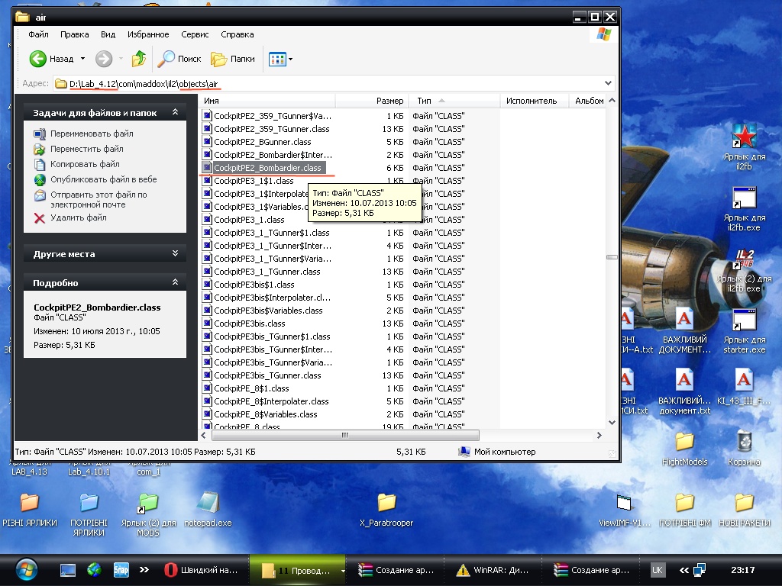
Task: Click the Up folder icon in toolbar
Action: 138,59
